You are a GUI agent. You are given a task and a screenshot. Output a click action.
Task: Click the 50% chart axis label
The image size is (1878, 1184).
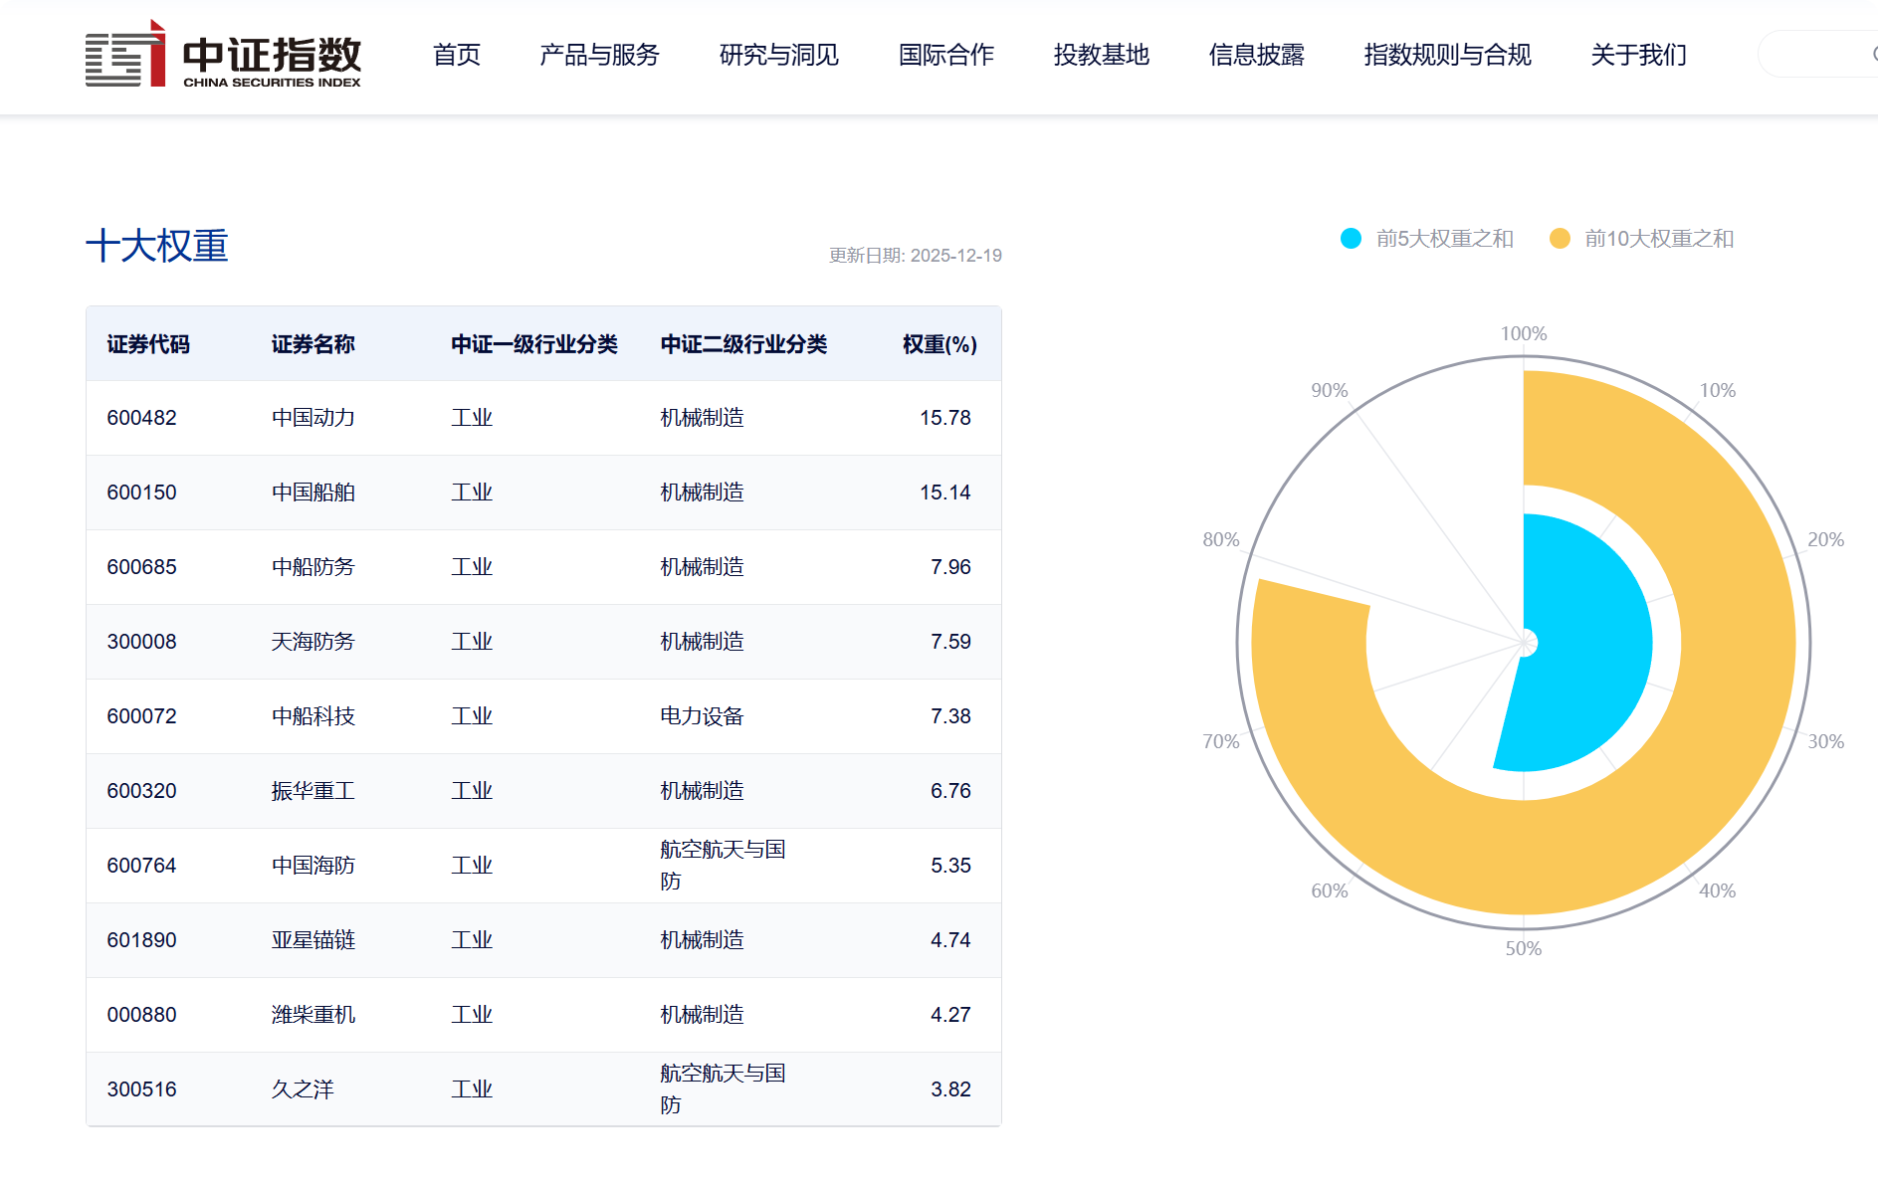1524,948
